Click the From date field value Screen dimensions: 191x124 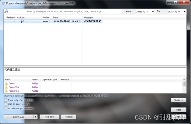[x=142, y=12]
